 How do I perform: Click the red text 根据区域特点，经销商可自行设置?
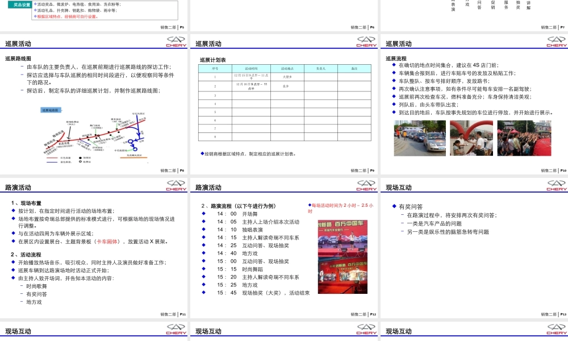pos(68,16)
